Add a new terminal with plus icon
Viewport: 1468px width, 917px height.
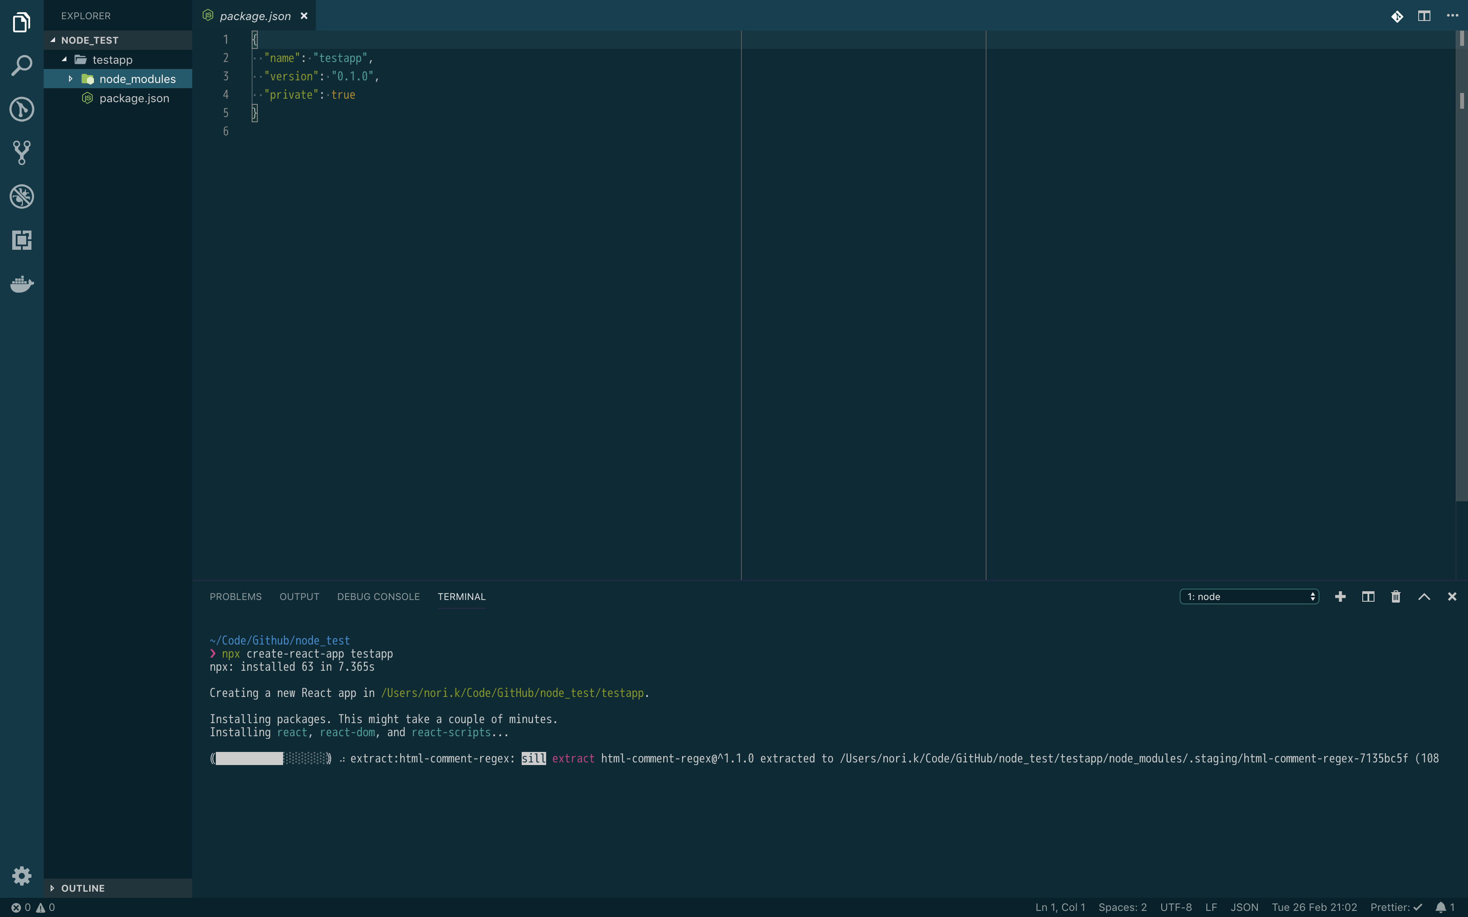pos(1340,597)
